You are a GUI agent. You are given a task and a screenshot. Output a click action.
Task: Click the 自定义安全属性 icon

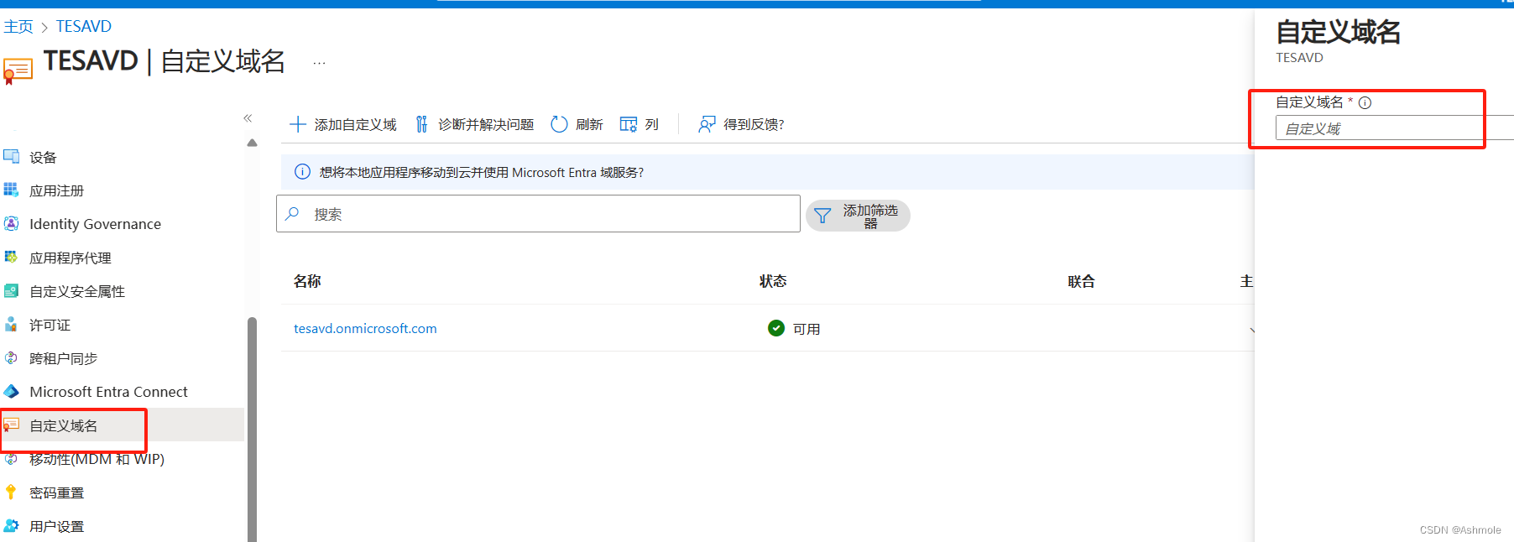click(11, 290)
